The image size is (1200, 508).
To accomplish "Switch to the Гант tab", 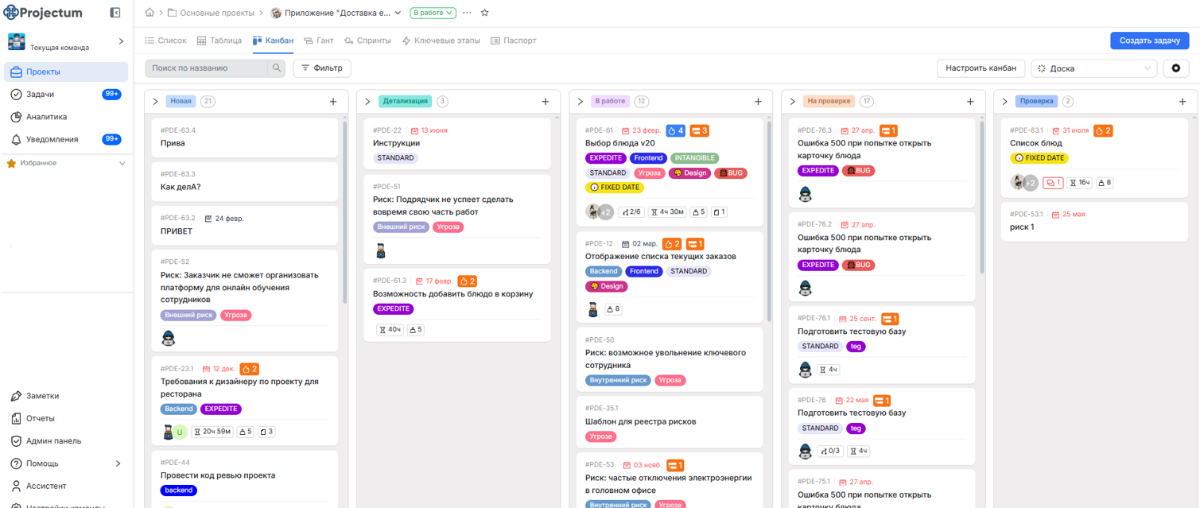I will coord(319,41).
